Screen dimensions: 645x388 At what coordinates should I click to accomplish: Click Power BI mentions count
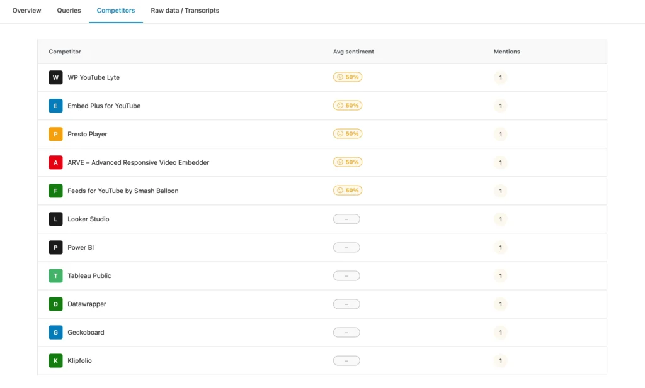(x=501, y=248)
